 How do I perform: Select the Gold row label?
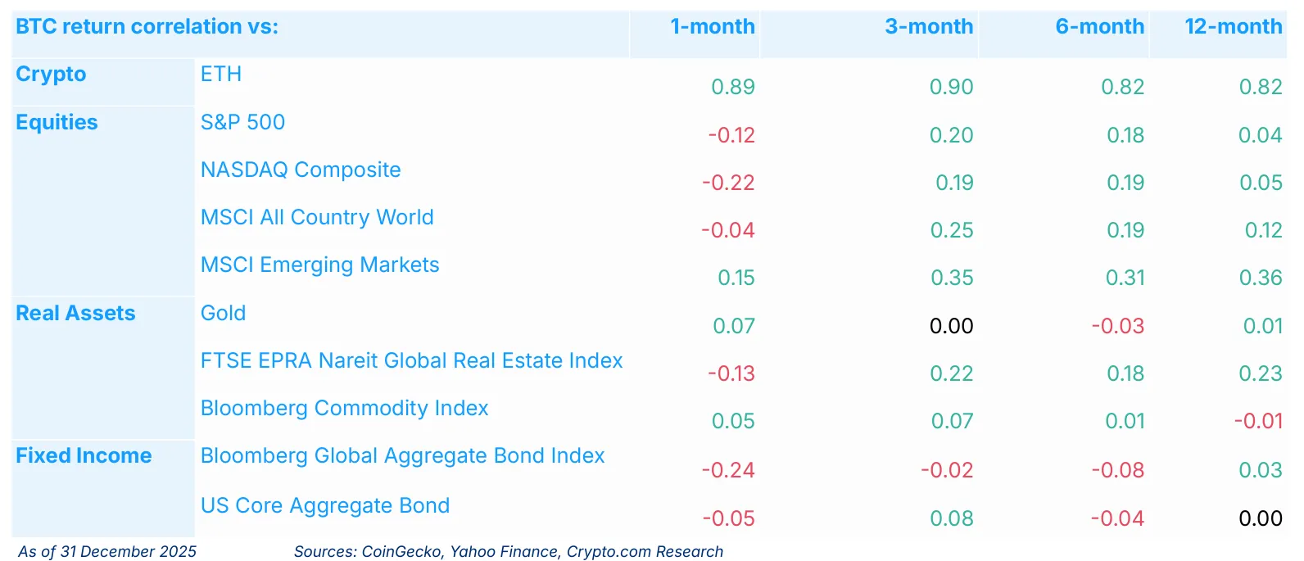223,314
